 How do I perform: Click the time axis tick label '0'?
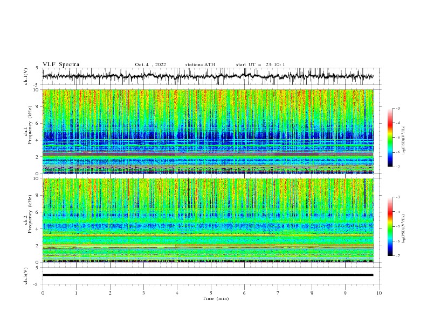[x=43, y=293]
